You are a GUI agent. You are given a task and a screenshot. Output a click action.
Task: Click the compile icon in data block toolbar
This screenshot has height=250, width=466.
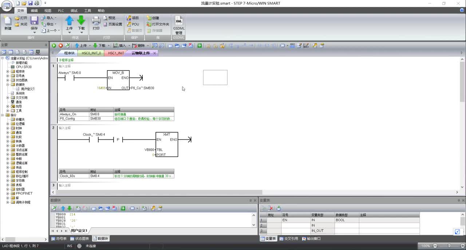pyautogui.click(x=54, y=208)
